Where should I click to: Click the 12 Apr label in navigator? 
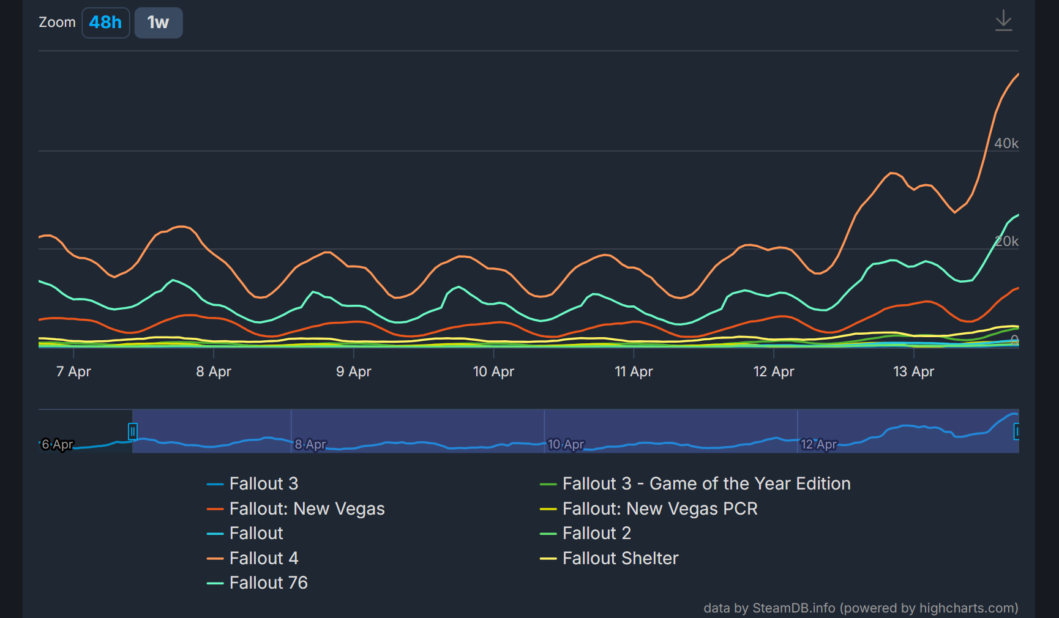818,444
